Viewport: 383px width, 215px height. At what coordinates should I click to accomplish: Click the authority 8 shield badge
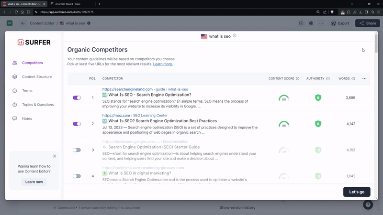[318, 124]
